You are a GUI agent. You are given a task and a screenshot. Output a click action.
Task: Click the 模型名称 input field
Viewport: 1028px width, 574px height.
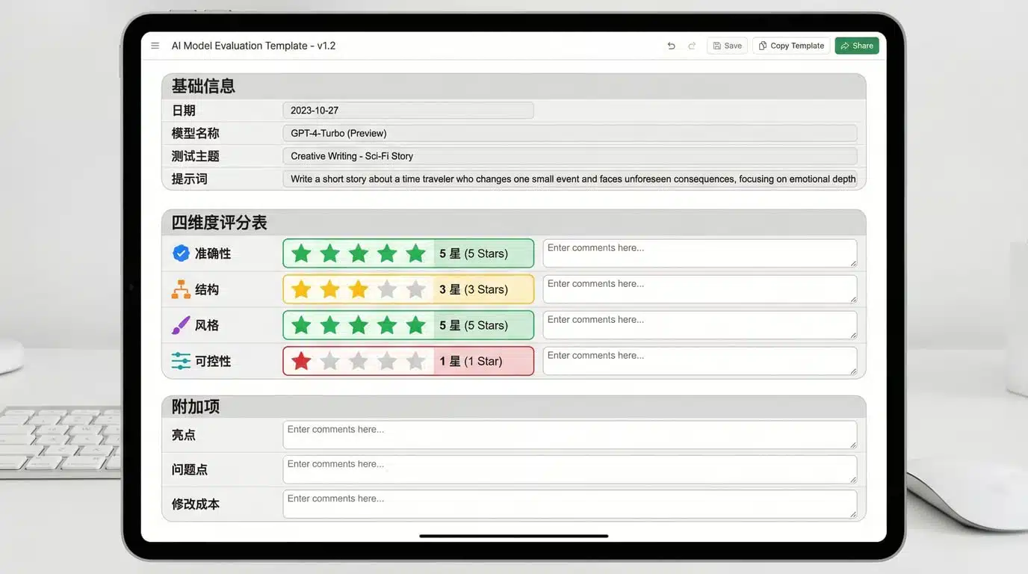pyautogui.click(x=569, y=133)
